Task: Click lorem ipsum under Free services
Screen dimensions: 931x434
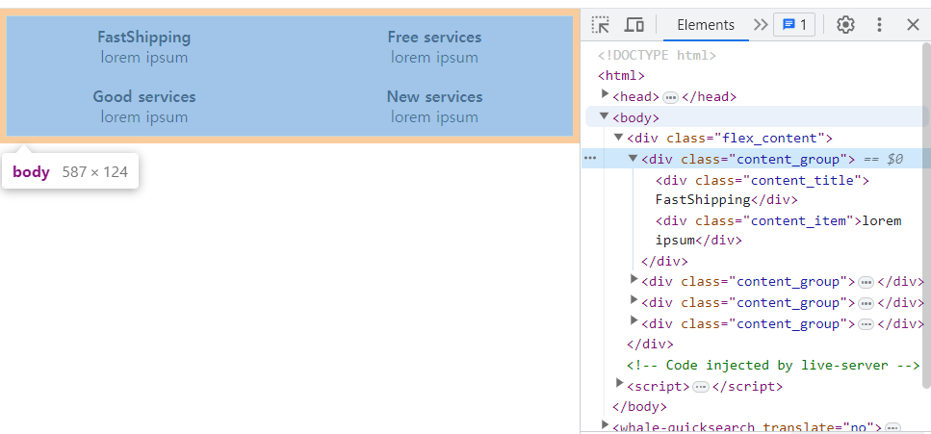Action: [x=434, y=58]
